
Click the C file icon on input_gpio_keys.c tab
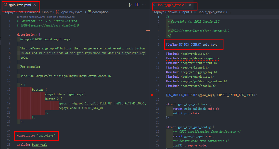coord(154,5)
